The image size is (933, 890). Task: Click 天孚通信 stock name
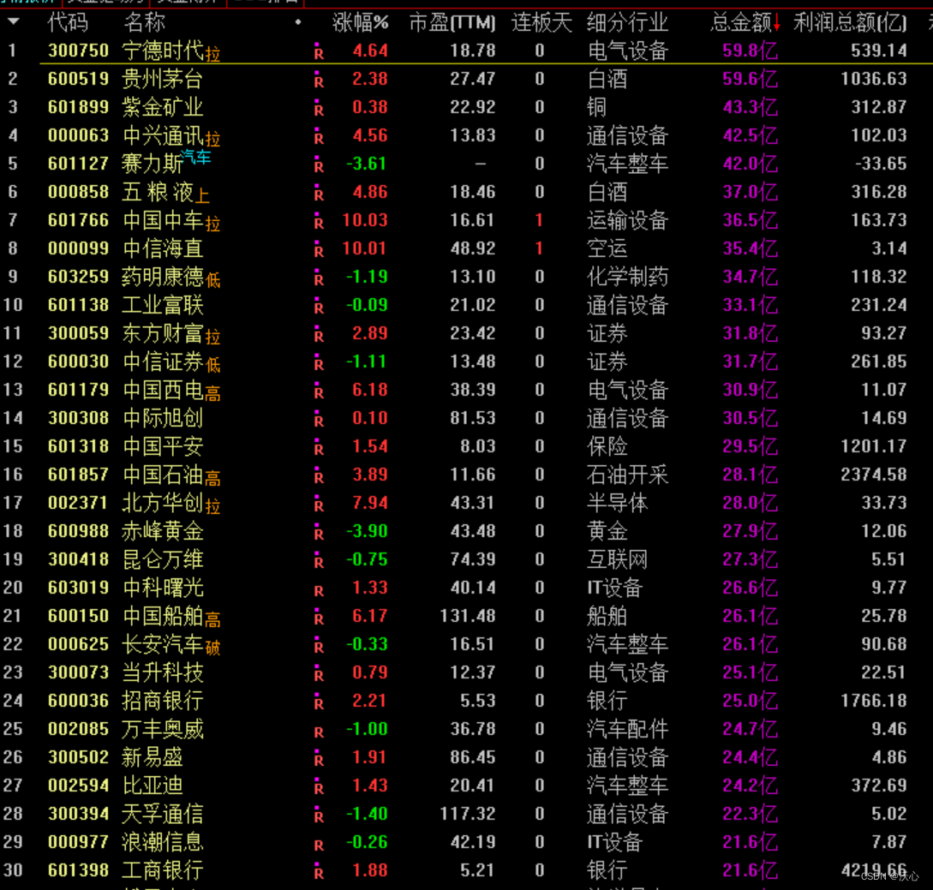tap(163, 814)
